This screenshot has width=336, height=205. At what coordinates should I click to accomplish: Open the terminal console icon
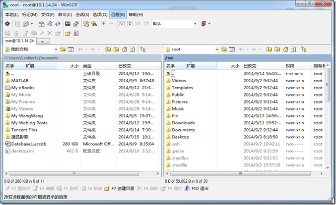(x=67, y=24)
